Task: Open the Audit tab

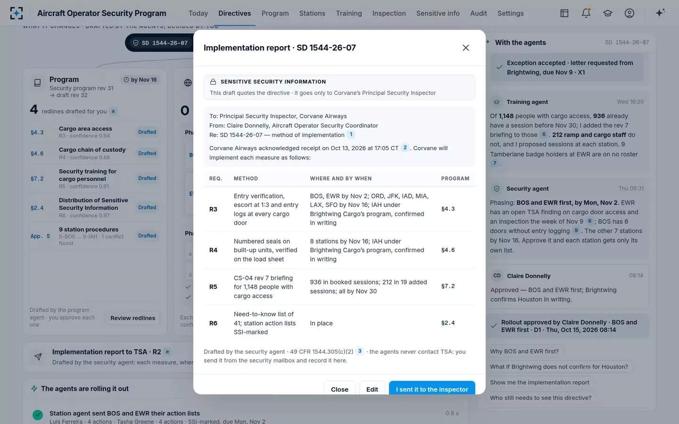Action: [x=479, y=13]
